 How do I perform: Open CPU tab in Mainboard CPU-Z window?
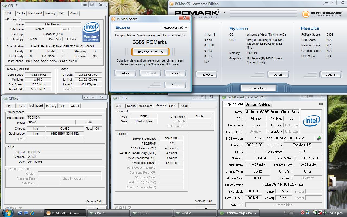point(9,106)
